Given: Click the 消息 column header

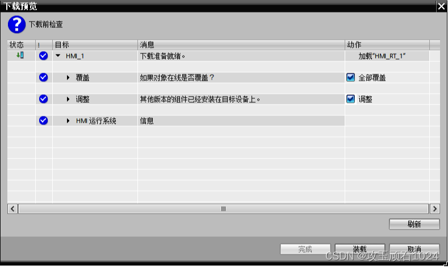Looking at the screenshot, I should coord(241,45).
